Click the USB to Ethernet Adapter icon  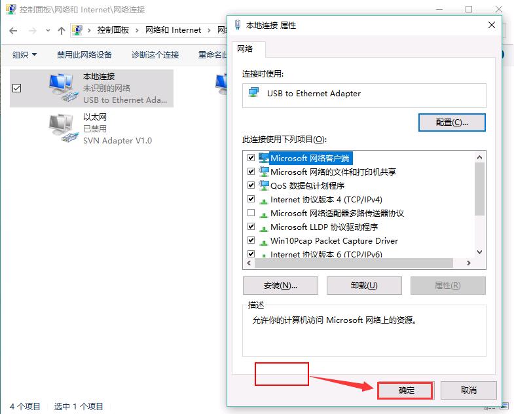pyautogui.click(x=253, y=93)
